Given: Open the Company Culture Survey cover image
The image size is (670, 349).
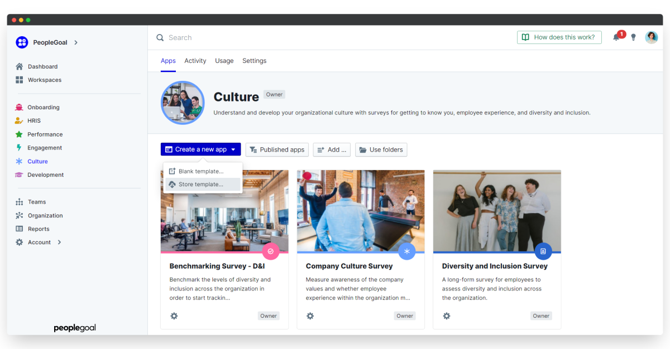Looking at the screenshot, I should point(361,211).
